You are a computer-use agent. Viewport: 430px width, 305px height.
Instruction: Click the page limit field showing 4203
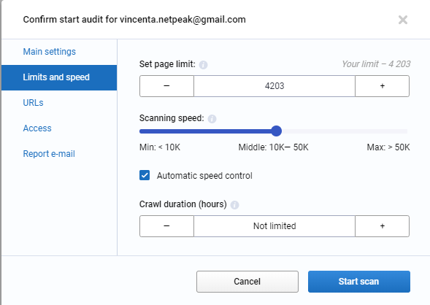click(274, 86)
